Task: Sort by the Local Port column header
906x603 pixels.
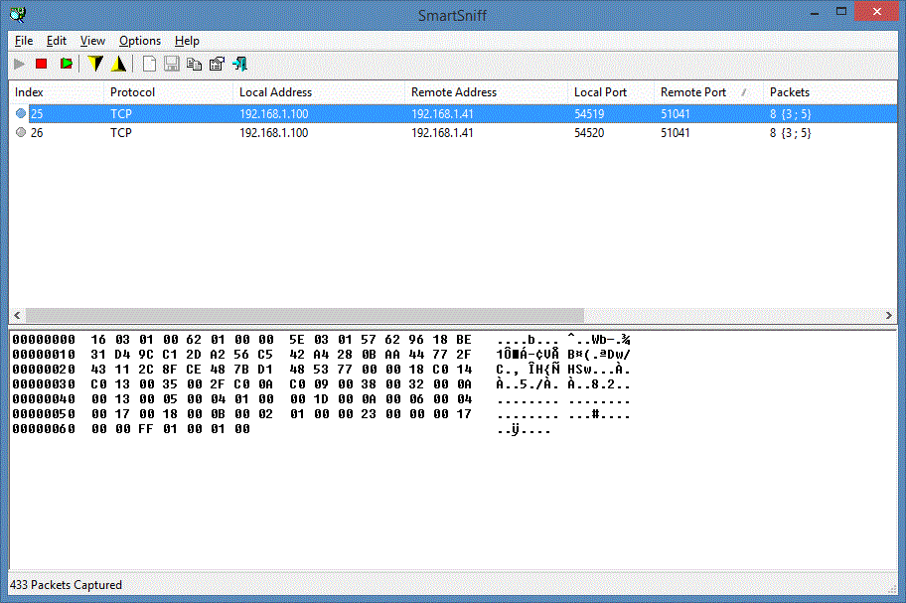Action: pos(611,92)
